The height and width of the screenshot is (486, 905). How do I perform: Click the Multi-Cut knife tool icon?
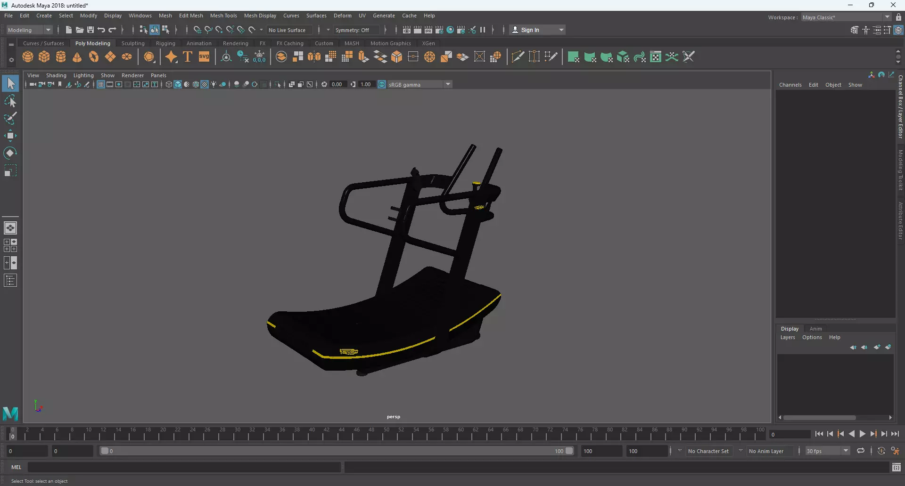click(518, 57)
